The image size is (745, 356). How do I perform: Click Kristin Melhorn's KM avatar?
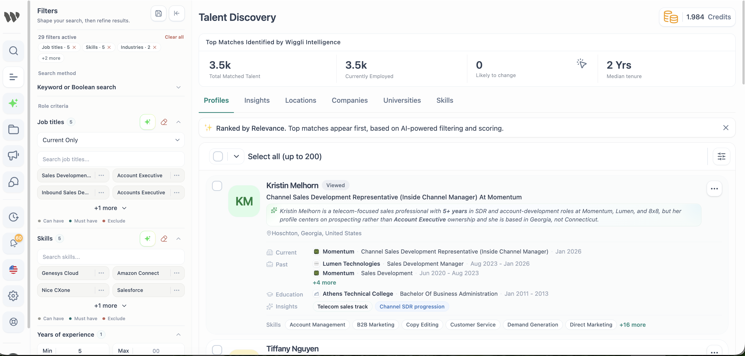pyautogui.click(x=244, y=201)
